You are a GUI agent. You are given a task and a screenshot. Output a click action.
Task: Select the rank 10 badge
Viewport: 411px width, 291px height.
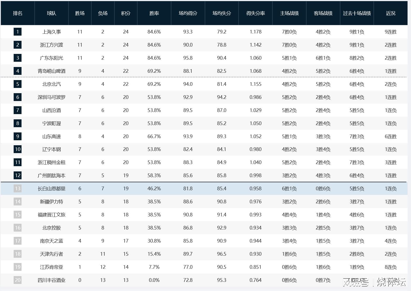point(18,149)
